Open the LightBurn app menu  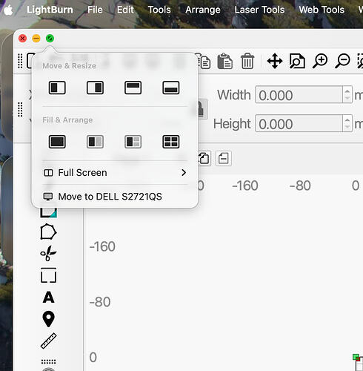[x=50, y=10]
